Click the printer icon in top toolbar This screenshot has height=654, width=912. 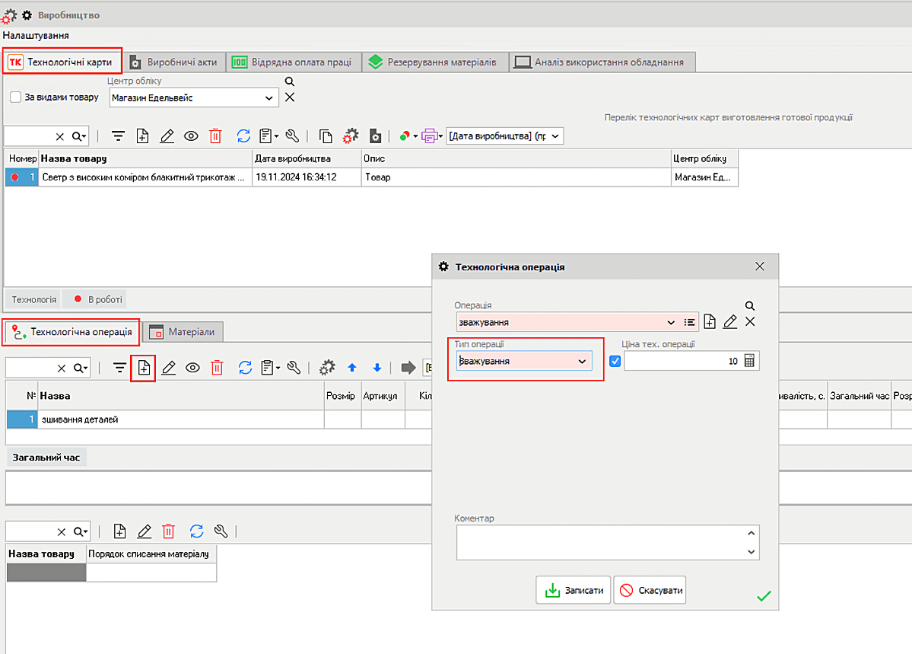click(x=429, y=136)
